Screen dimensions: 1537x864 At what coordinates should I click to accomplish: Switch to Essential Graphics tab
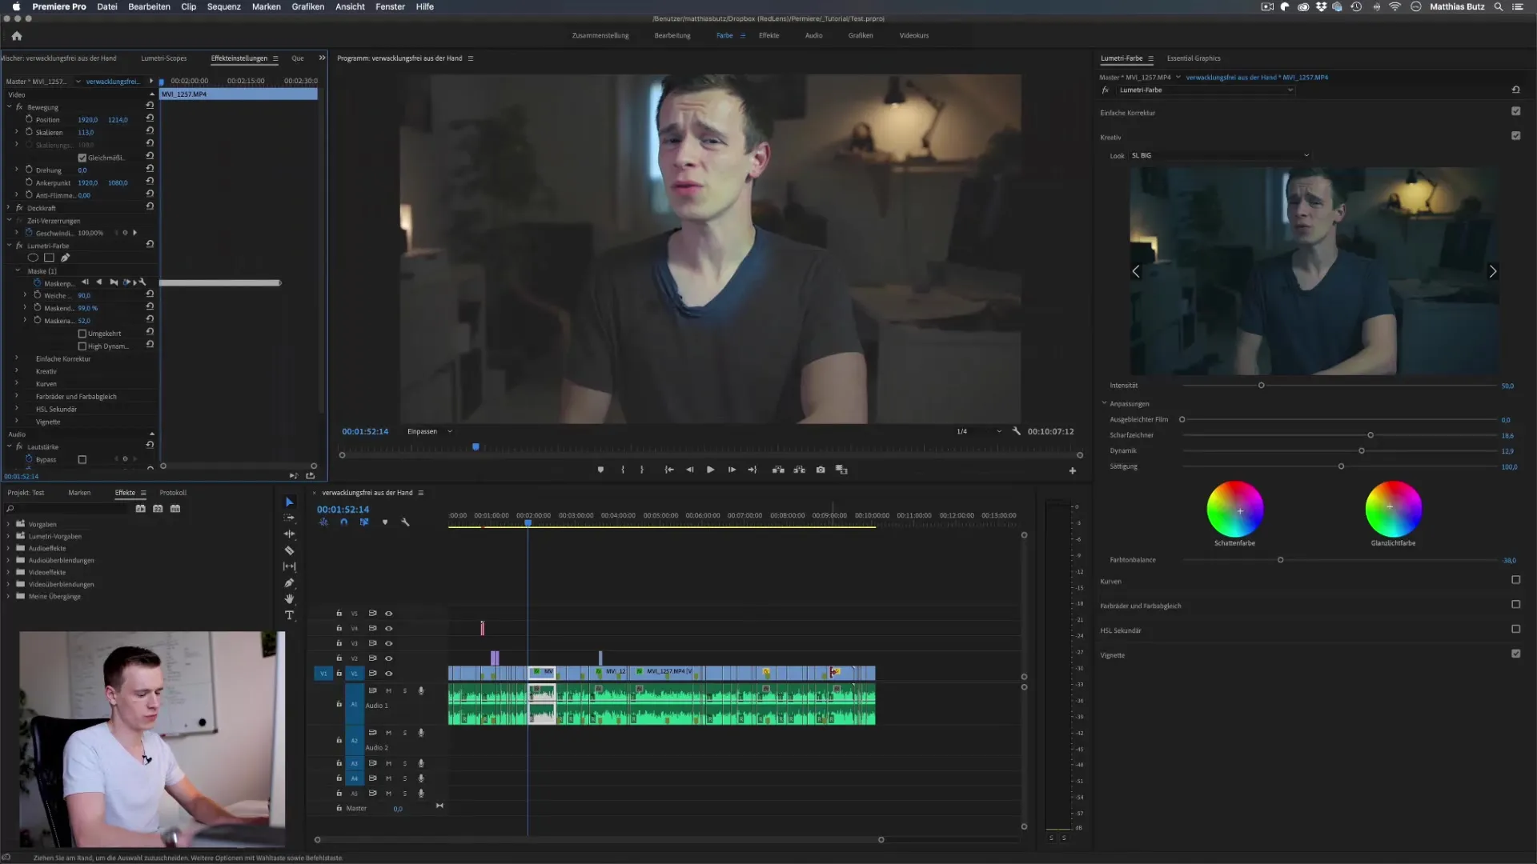coord(1194,58)
